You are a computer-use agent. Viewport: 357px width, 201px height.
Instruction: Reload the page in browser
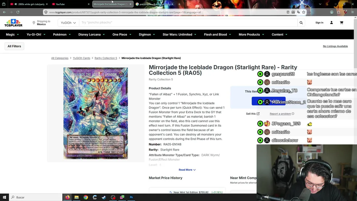18,12
